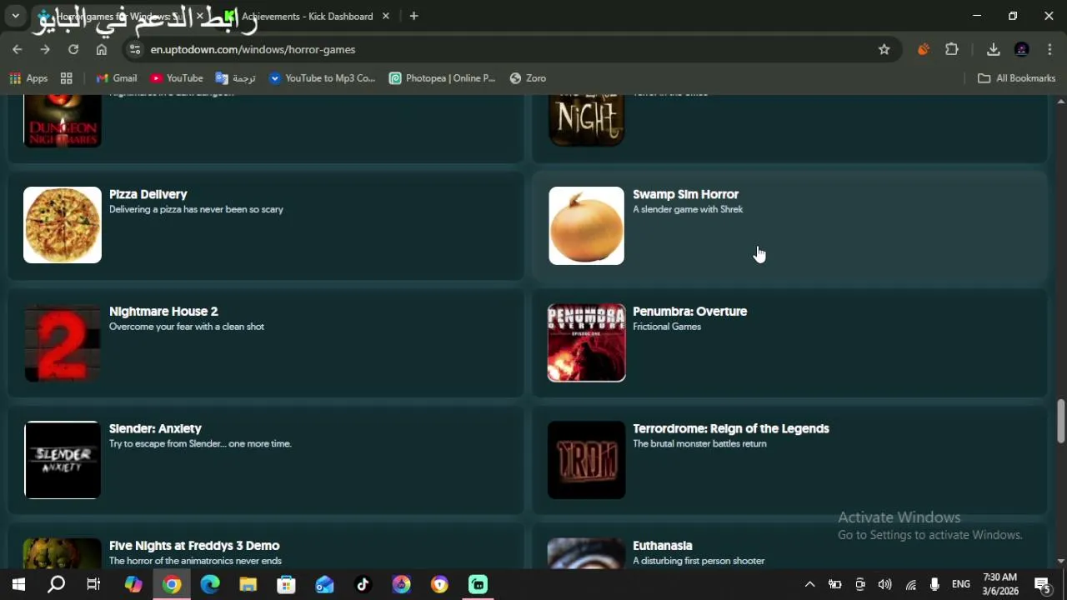Click the Terrordrome TRDM thumbnail
The height and width of the screenshot is (600, 1067).
[x=586, y=460]
